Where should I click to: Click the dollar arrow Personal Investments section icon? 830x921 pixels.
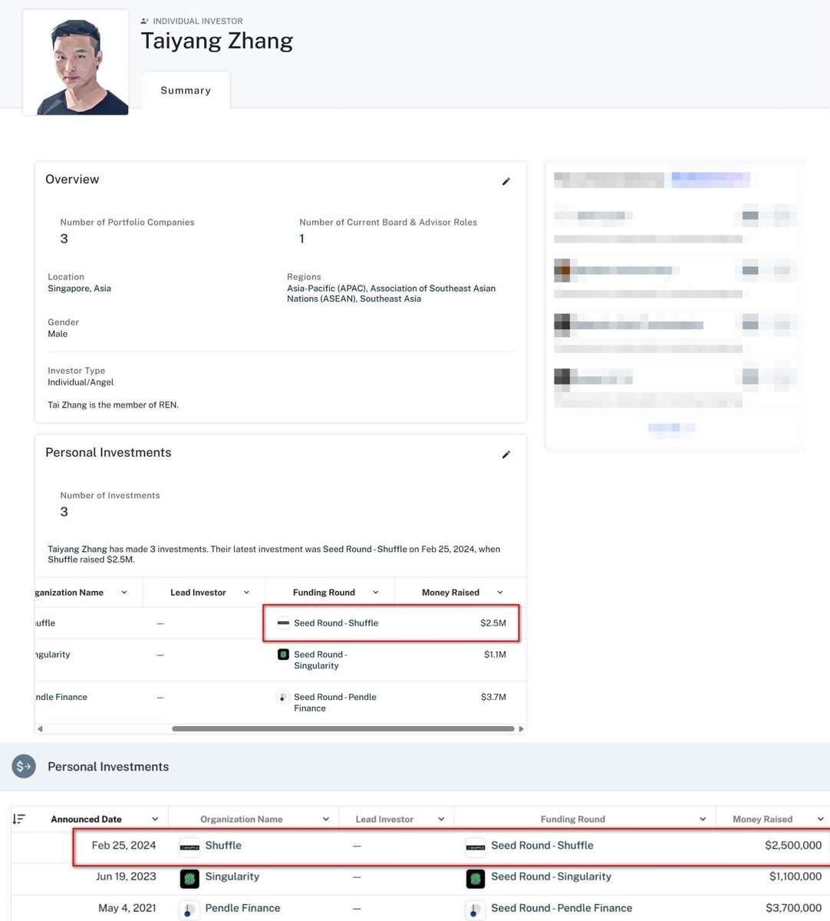(24, 766)
